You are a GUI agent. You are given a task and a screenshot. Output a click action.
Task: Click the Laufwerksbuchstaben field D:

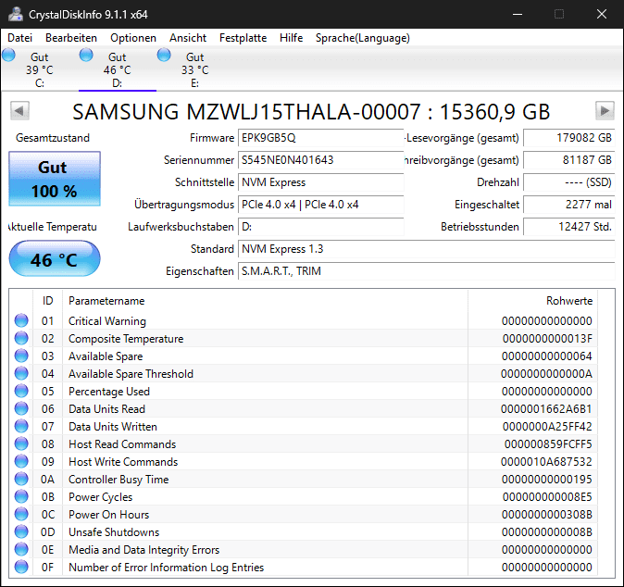[320, 227]
